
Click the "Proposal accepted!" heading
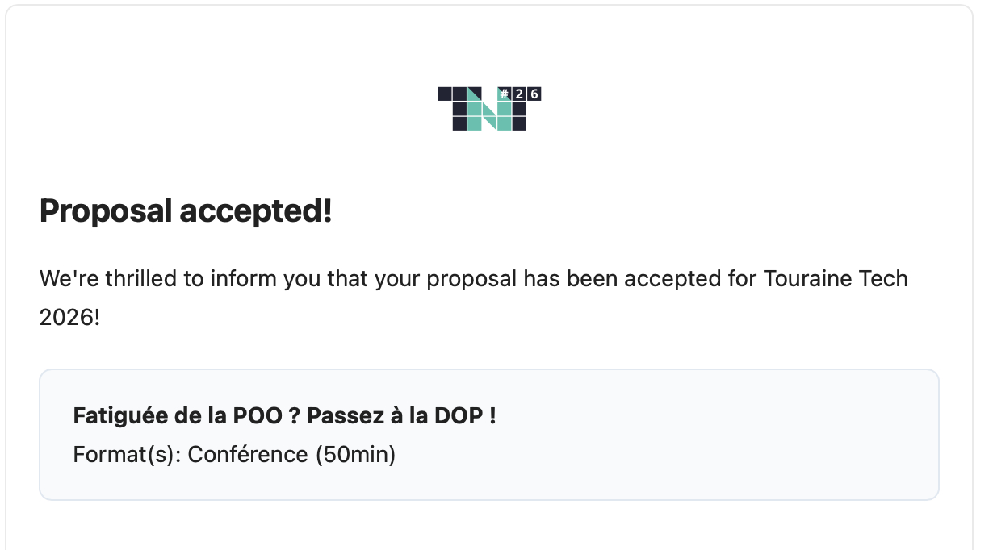(x=186, y=211)
